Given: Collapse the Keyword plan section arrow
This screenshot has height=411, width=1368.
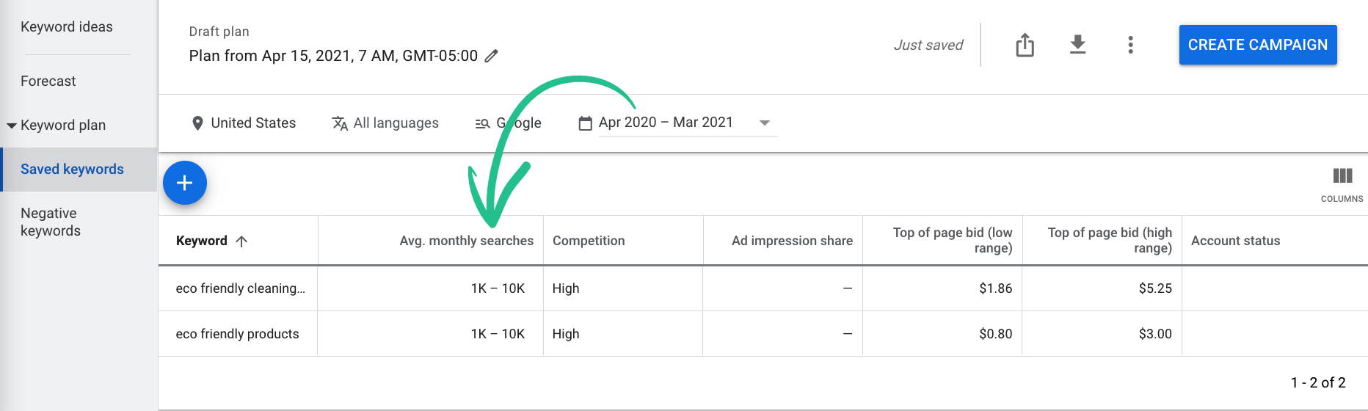Looking at the screenshot, I should pyautogui.click(x=12, y=126).
